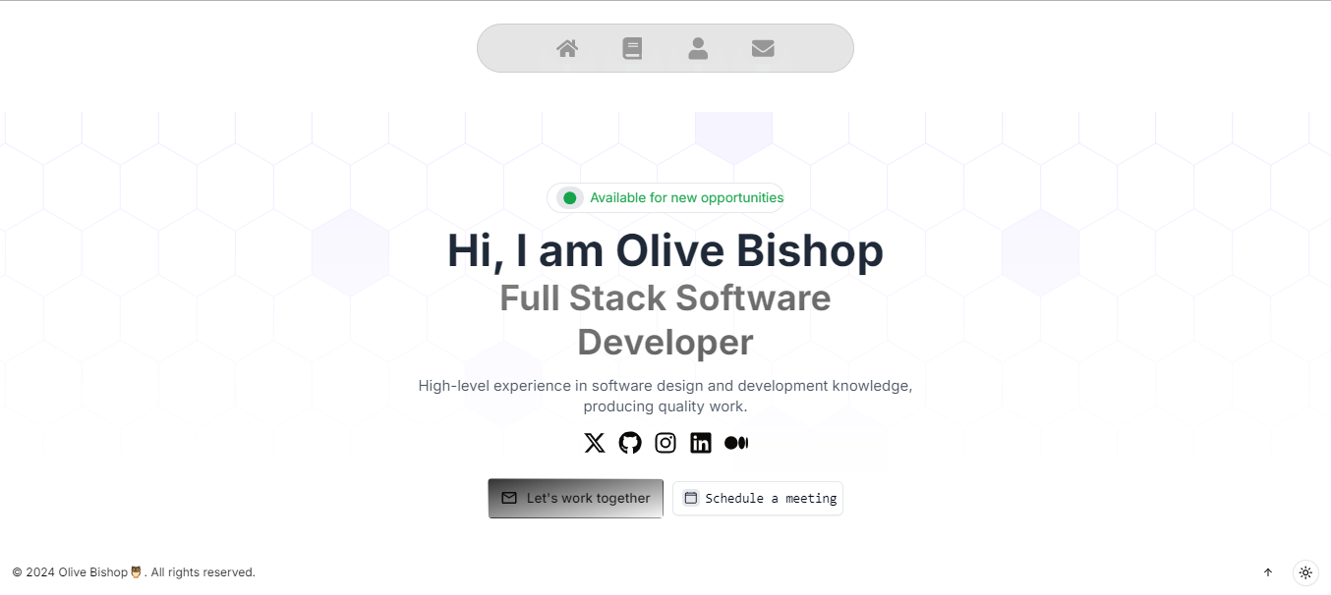The image size is (1331, 595).
Task: Open Olive's Medium blog
Action: coord(736,442)
